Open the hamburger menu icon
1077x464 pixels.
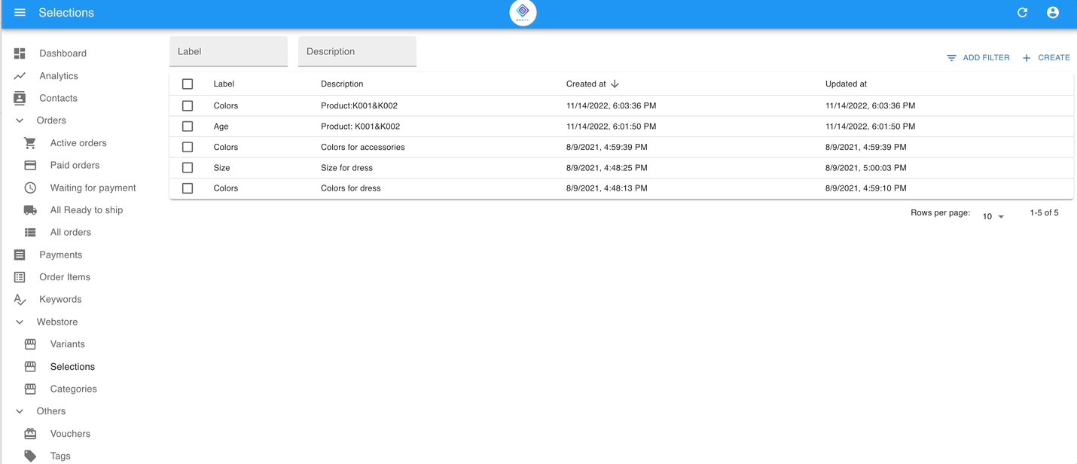pos(20,12)
